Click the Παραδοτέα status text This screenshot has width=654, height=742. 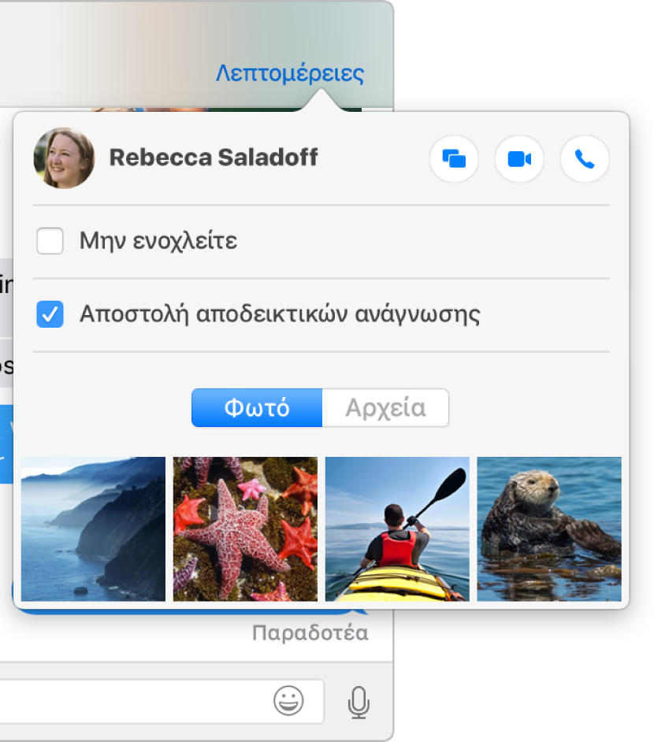[x=310, y=633]
